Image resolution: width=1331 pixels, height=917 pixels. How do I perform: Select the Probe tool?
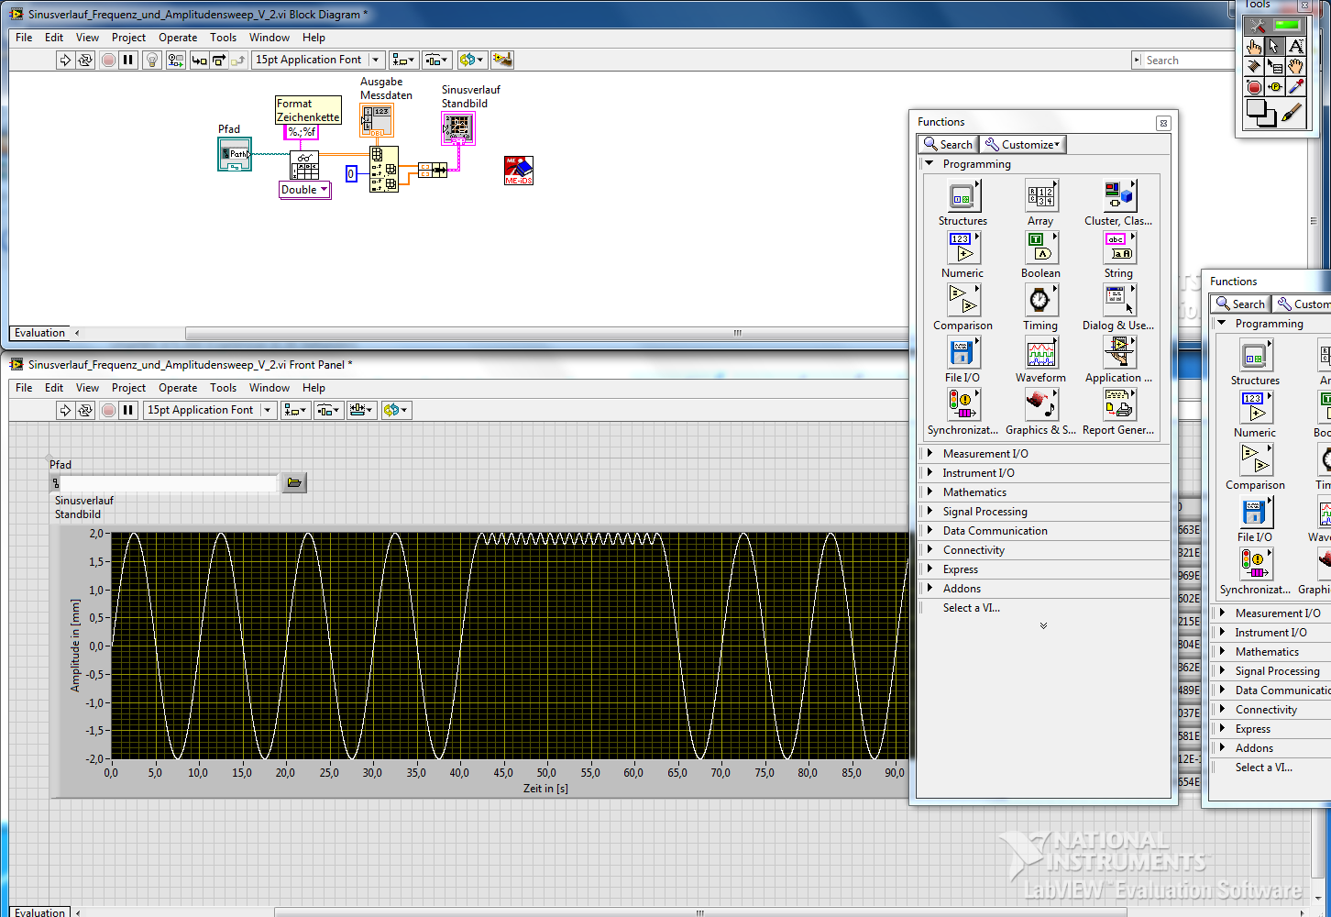(x=1274, y=87)
